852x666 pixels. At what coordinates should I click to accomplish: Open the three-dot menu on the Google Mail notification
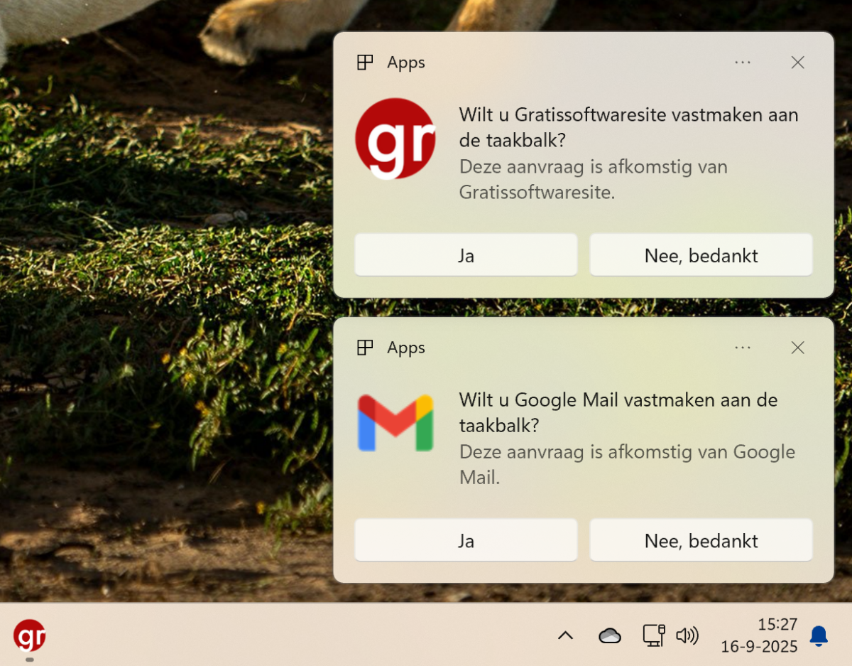[x=743, y=348]
